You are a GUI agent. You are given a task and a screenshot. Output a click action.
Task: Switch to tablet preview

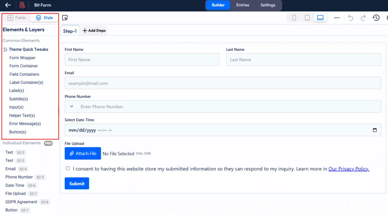coord(307,18)
